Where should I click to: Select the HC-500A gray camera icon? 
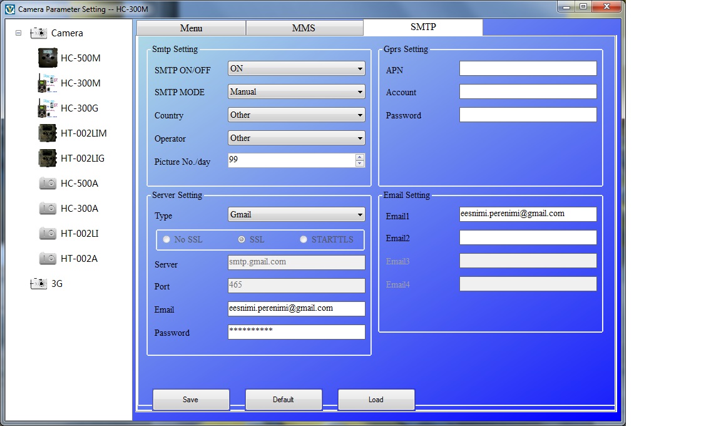(48, 184)
